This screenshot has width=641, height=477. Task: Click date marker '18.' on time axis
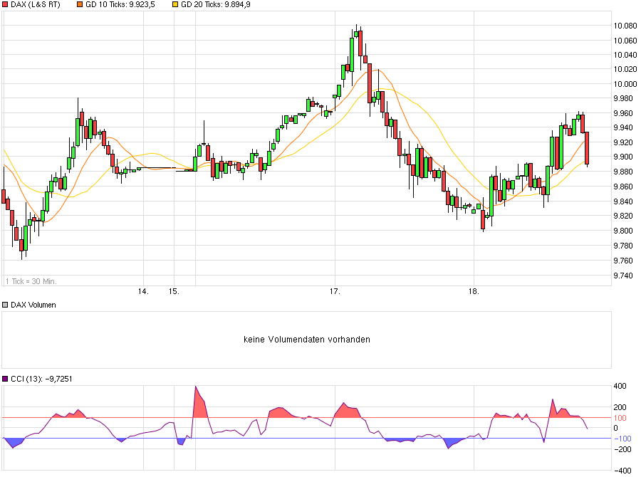click(x=474, y=291)
